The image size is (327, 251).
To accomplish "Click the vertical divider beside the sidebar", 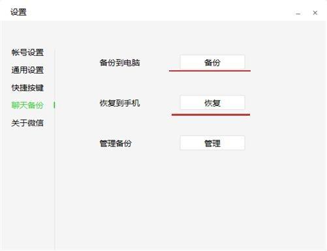I will (55, 150).
